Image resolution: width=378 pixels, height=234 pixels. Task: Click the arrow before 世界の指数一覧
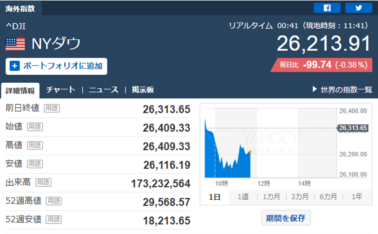point(314,89)
